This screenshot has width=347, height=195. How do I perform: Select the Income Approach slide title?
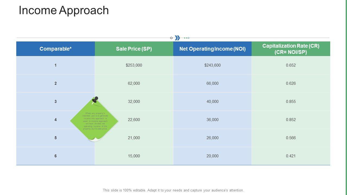click(64, 10)
